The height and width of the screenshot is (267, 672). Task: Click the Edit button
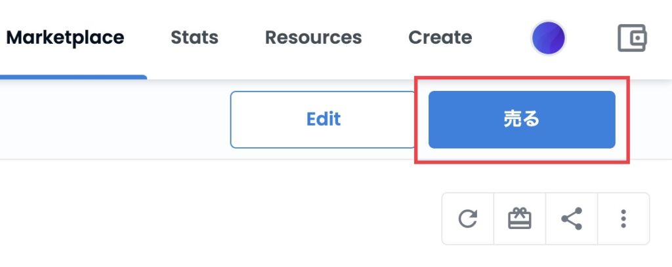tap(324, 120)
